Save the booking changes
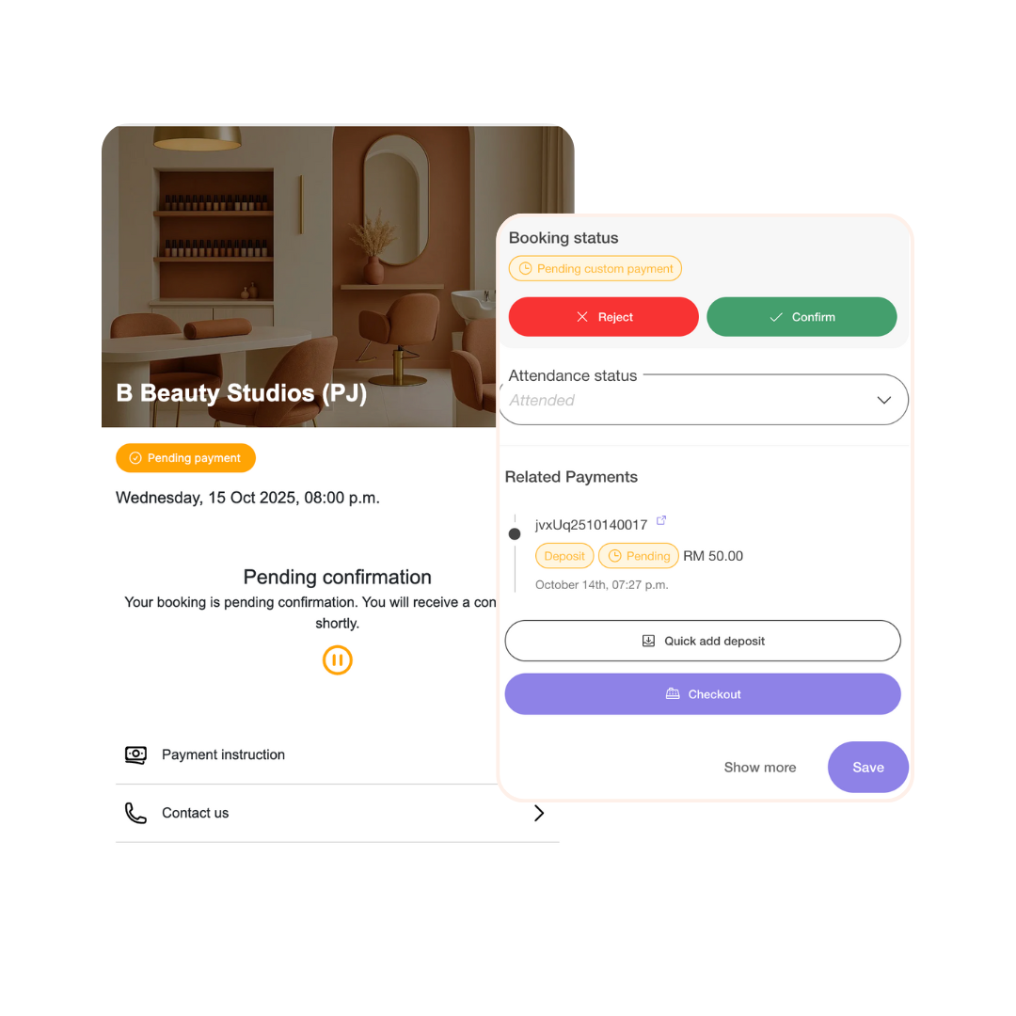Screen dimensions: 1016x1016 coord(867,768)
